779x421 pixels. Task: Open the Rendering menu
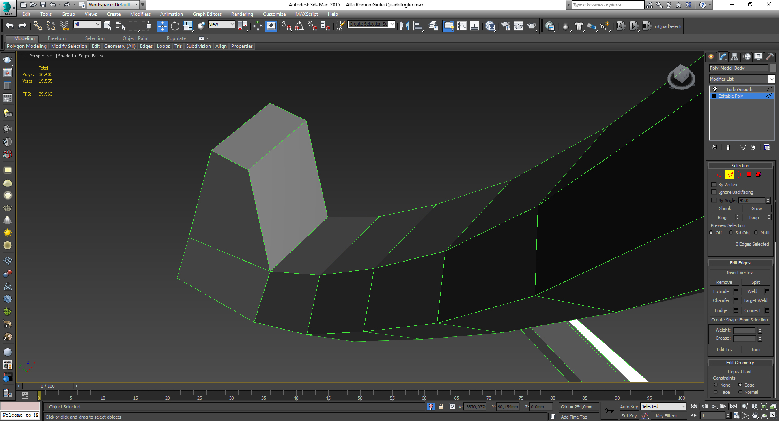242,14
